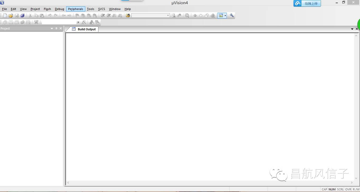Click the Build target icon
Screen dimensions: 360x192
11,22
